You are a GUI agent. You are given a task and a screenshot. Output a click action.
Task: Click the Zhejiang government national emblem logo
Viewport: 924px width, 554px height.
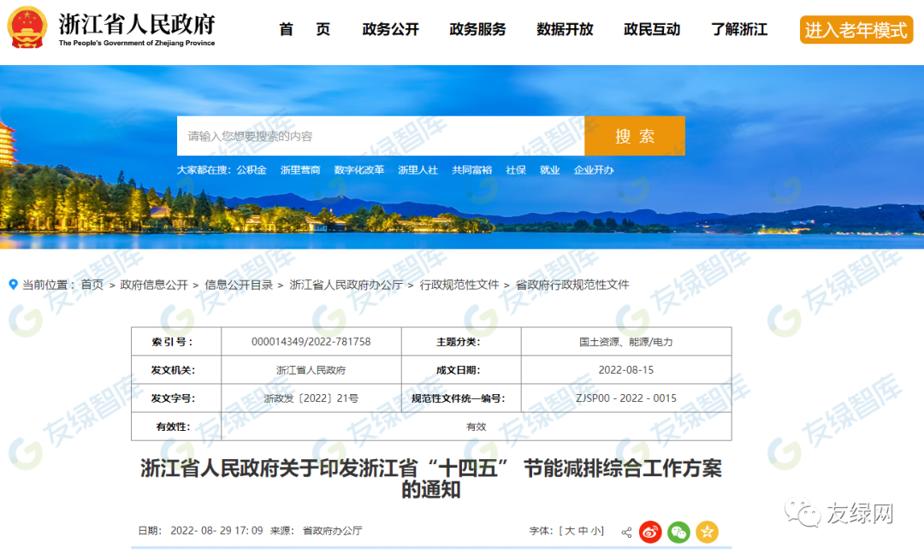point(27,28)
